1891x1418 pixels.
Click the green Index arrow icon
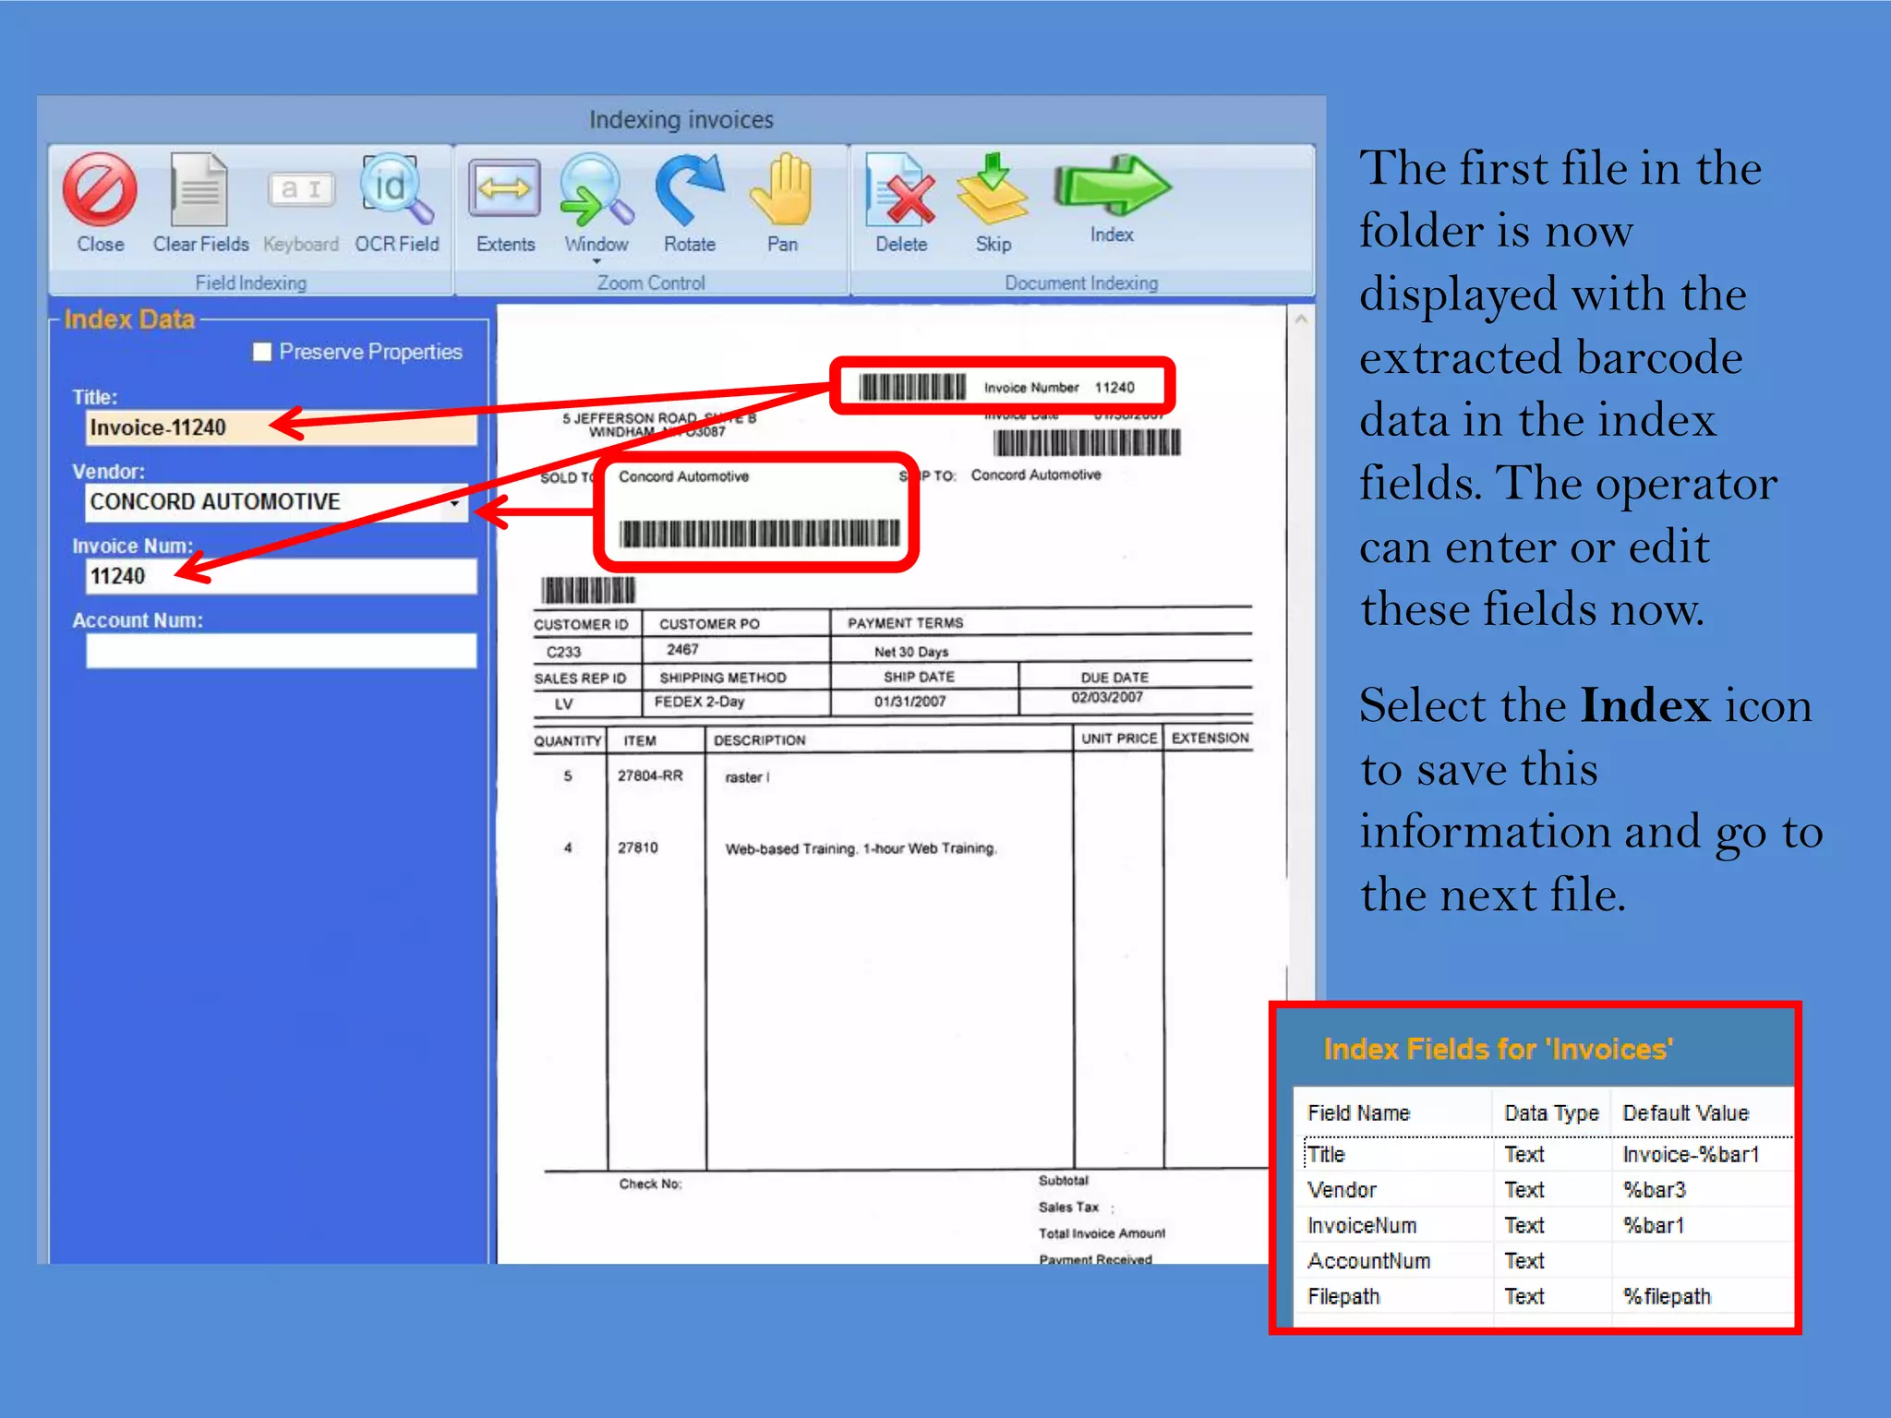coord(1112,185)
